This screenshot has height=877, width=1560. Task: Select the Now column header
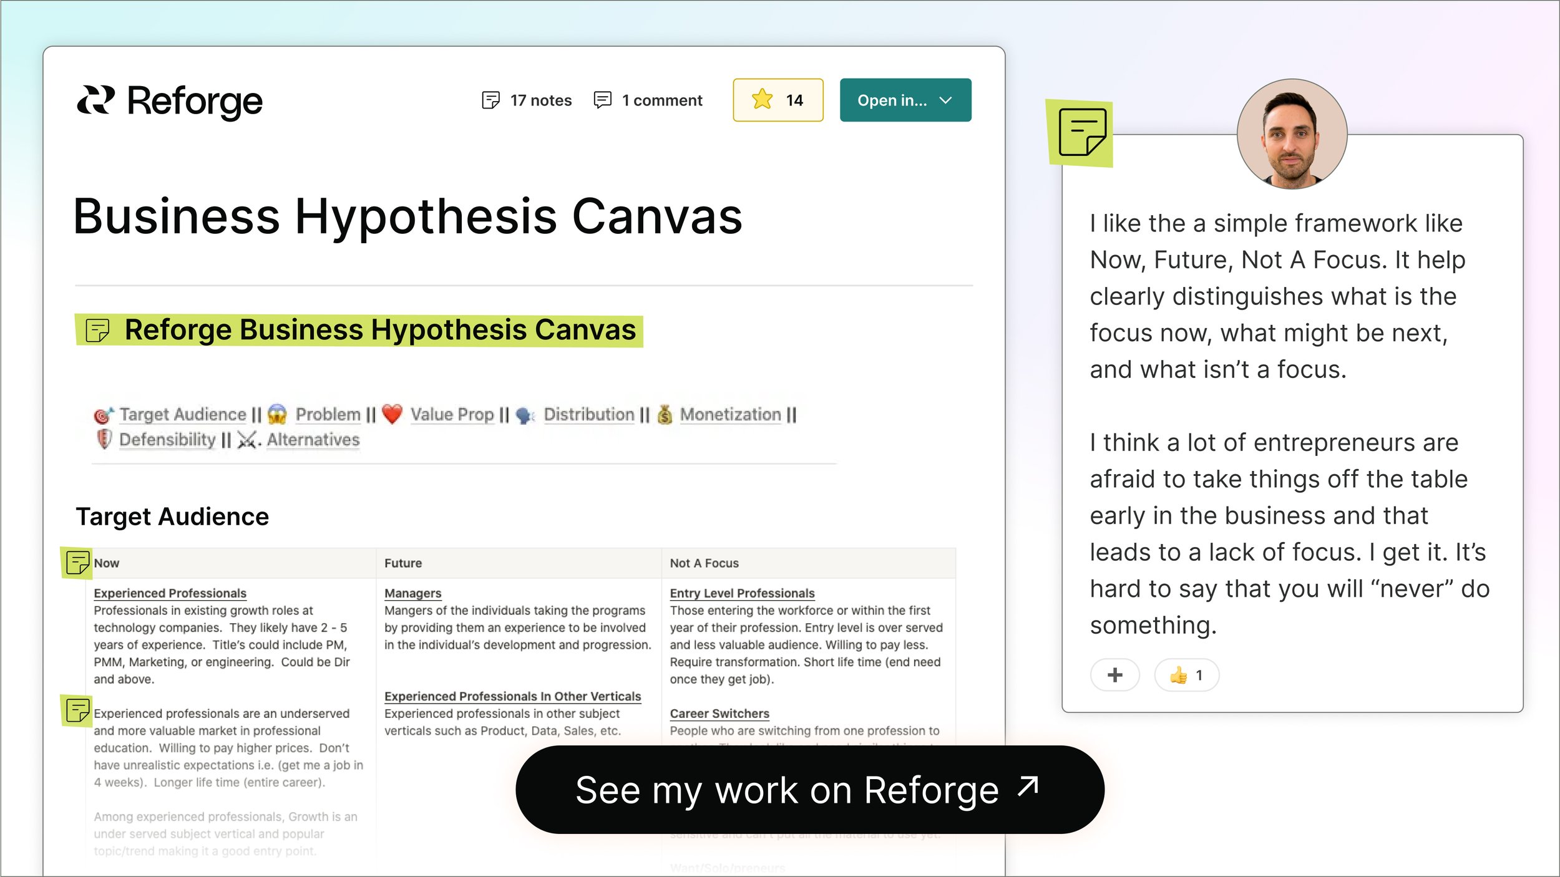(231, 563)
